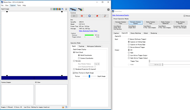Viewport: 190px width, 110px height.
Task: Click the PWM slider handle
Action: click(162, 65)
